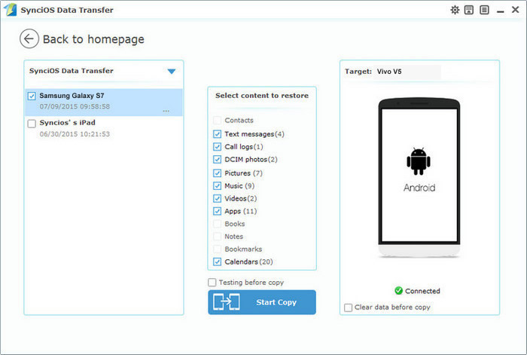The image size is (527, 355).
Task: Click the three dots on Samsung Galaxy S7 row
Action: 166,111
